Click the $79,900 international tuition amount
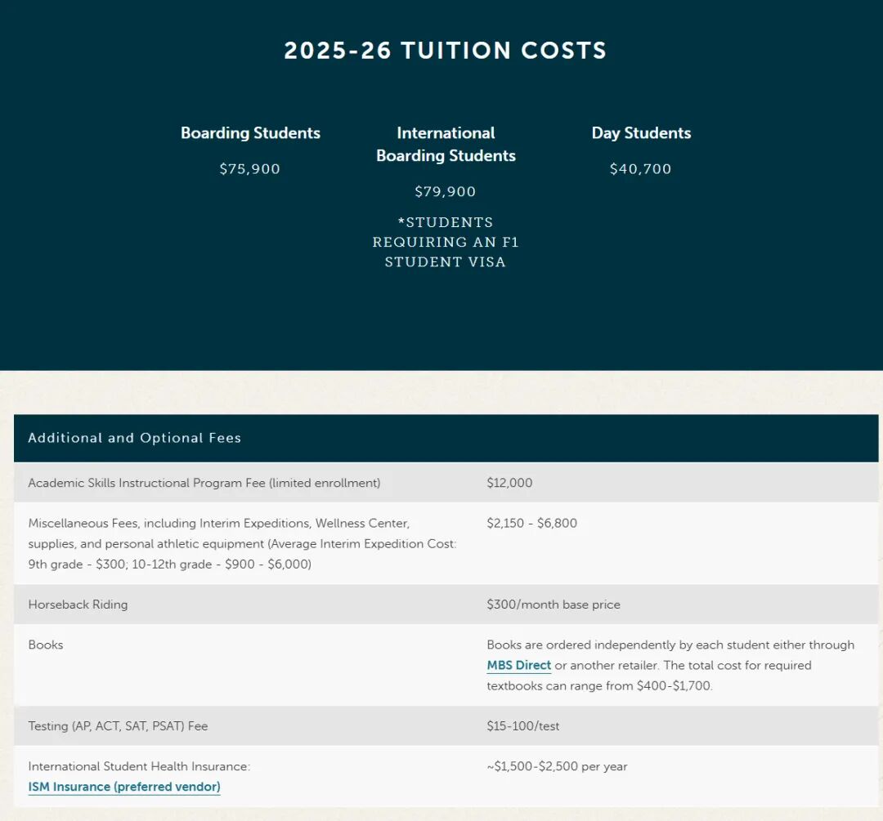This screenshot has height=821, width=883. (x=446, y=192)
